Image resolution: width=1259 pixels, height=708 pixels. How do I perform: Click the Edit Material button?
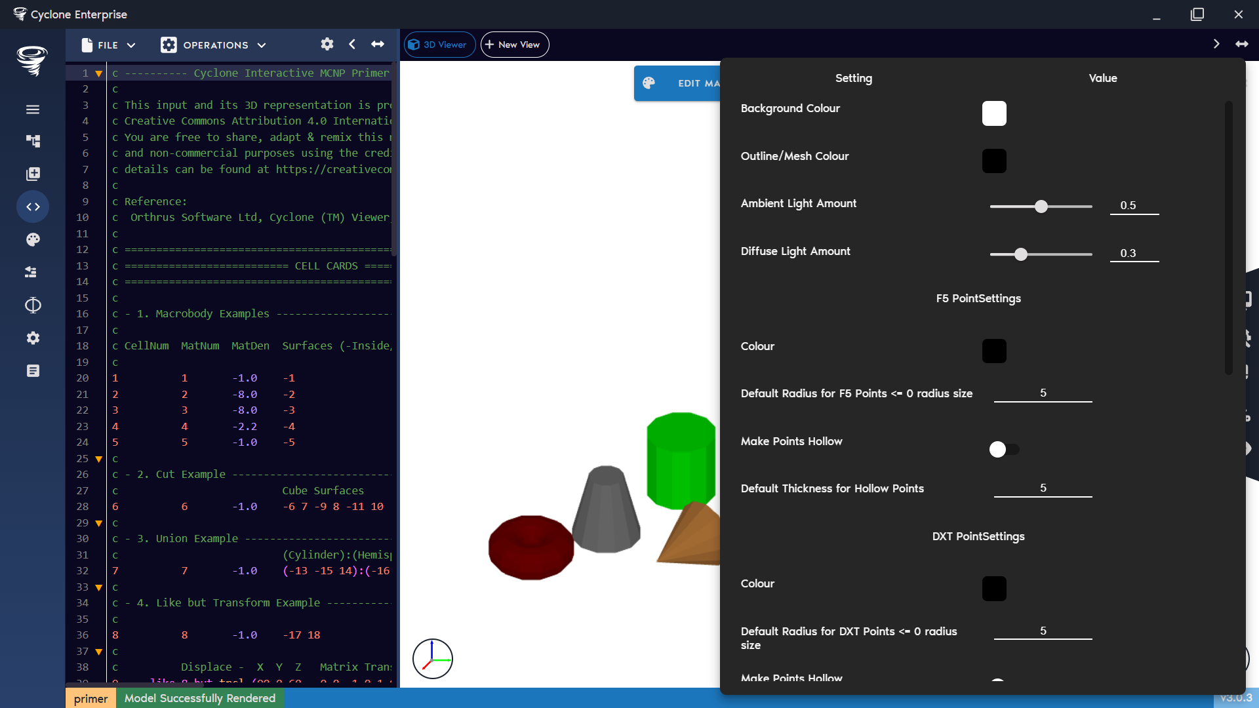tap(682, 83)
